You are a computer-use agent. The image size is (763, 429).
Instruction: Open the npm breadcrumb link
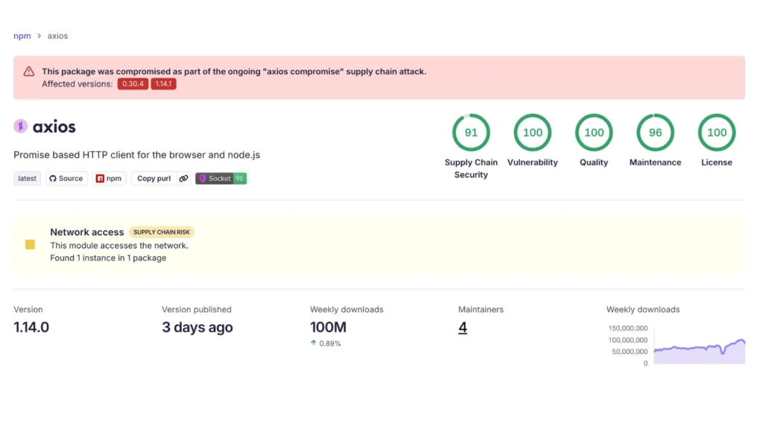(x=22, y=35)
